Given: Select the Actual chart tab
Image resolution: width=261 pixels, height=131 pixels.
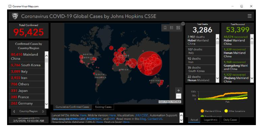Looking at the screenshot, I should [x=194, y=120].
